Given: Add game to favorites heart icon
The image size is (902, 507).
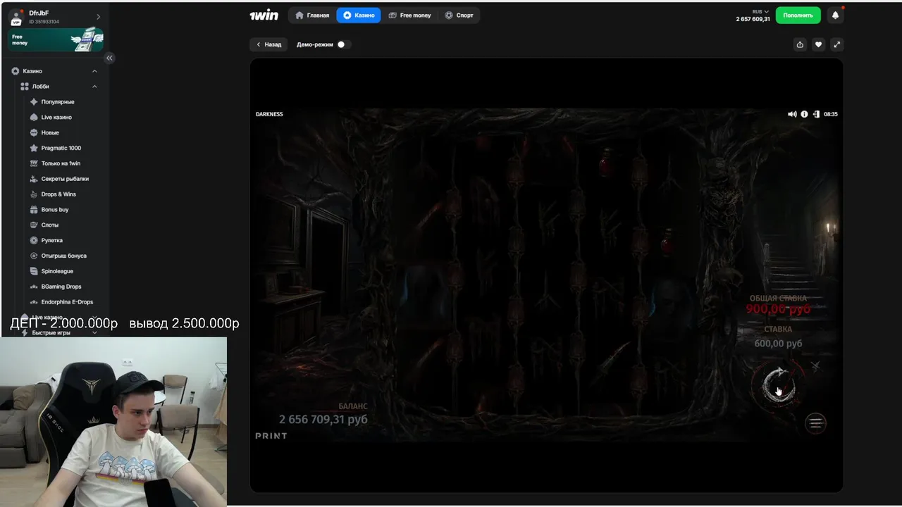Looking at the screenshot, I should (x=818, y=44).
